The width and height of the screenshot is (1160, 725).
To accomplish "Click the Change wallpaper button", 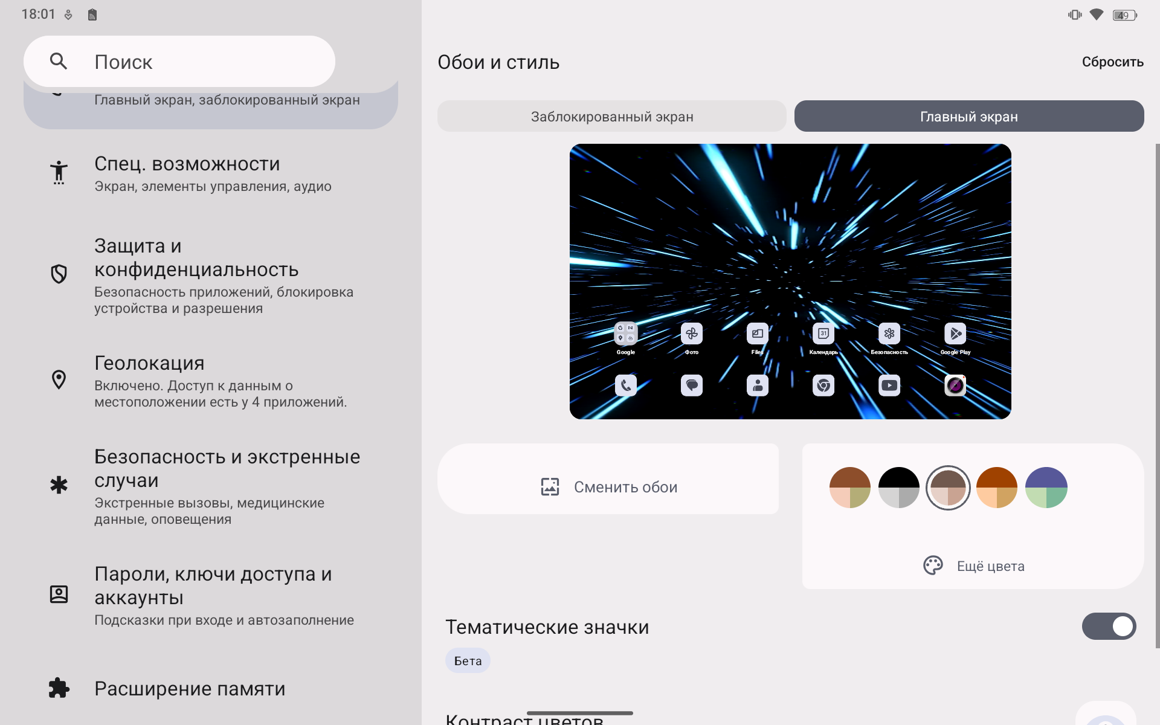I will pyautogui.click(x=625, y=487).
